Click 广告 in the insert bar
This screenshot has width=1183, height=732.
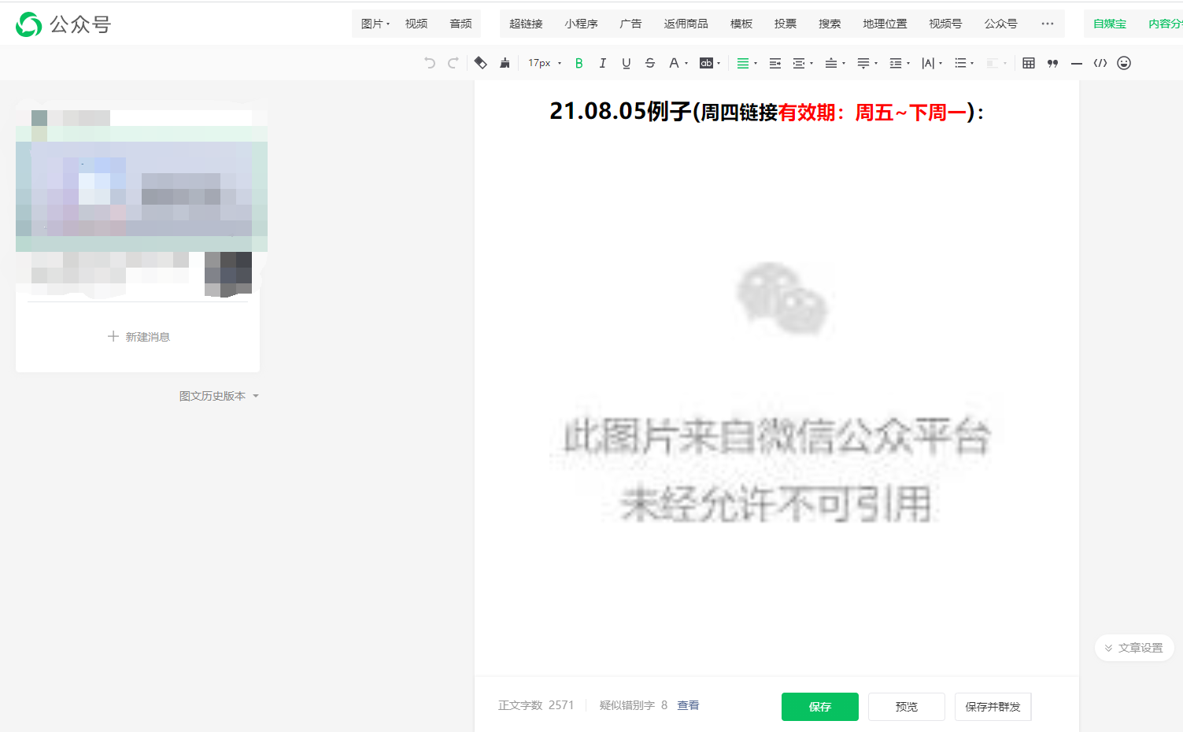point(630,24)
